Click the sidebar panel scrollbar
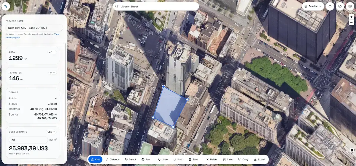Viewport: 356px width, 166px height. coord(66,90)
